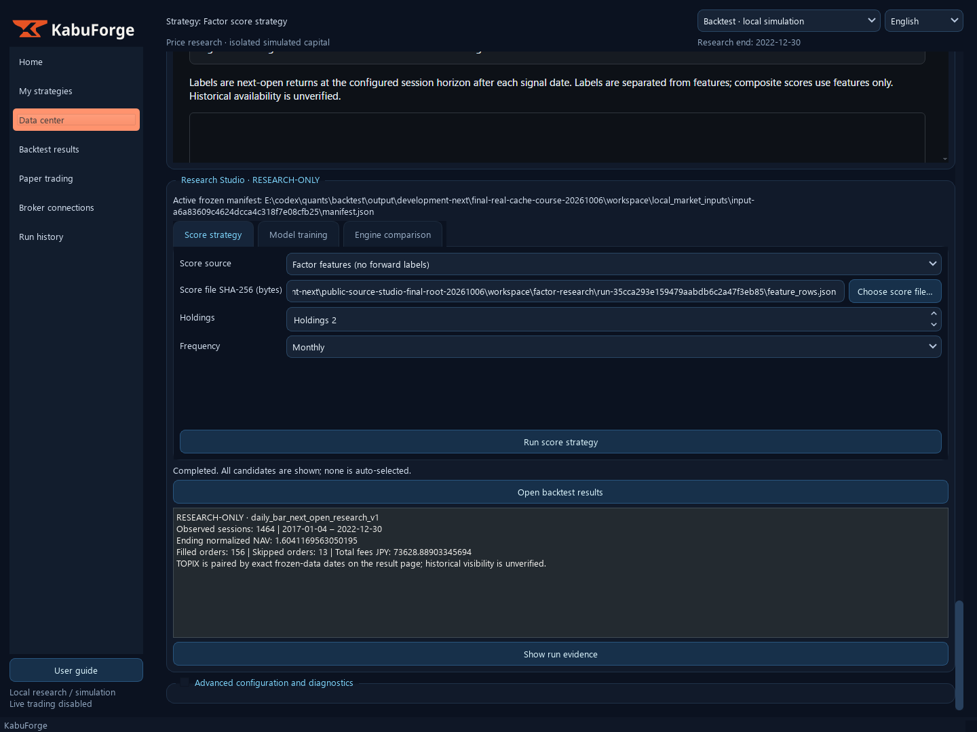977x732 pixels.
Task: Select Data center in sidebar
Action: 76,120
